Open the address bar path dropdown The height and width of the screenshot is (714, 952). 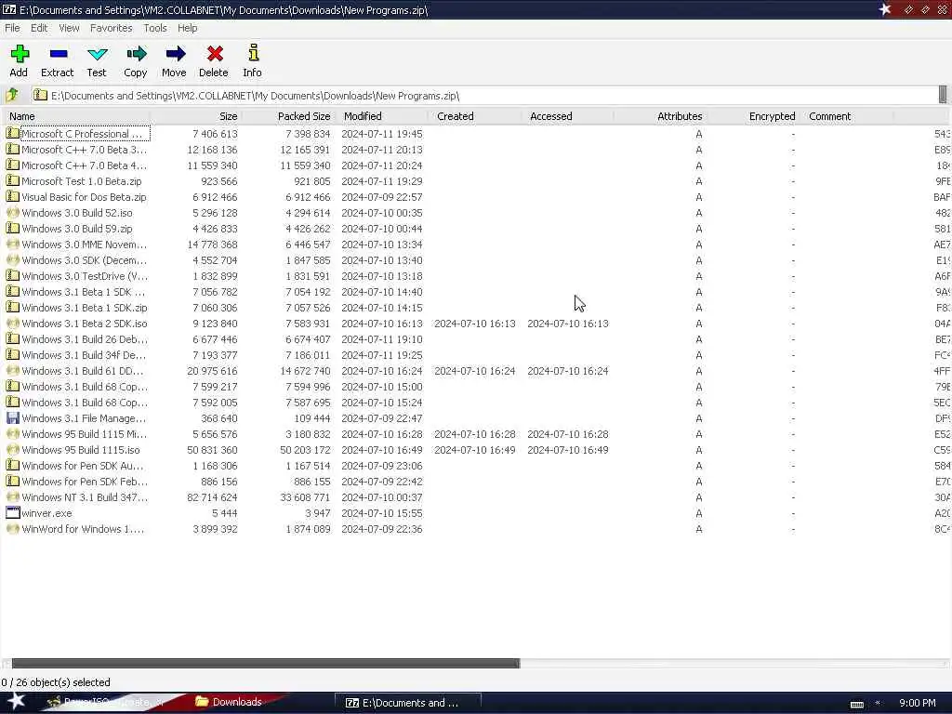click(943, 95)
